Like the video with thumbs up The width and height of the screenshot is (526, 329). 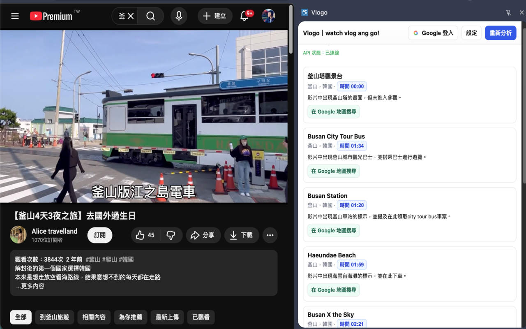coord(145,235)
